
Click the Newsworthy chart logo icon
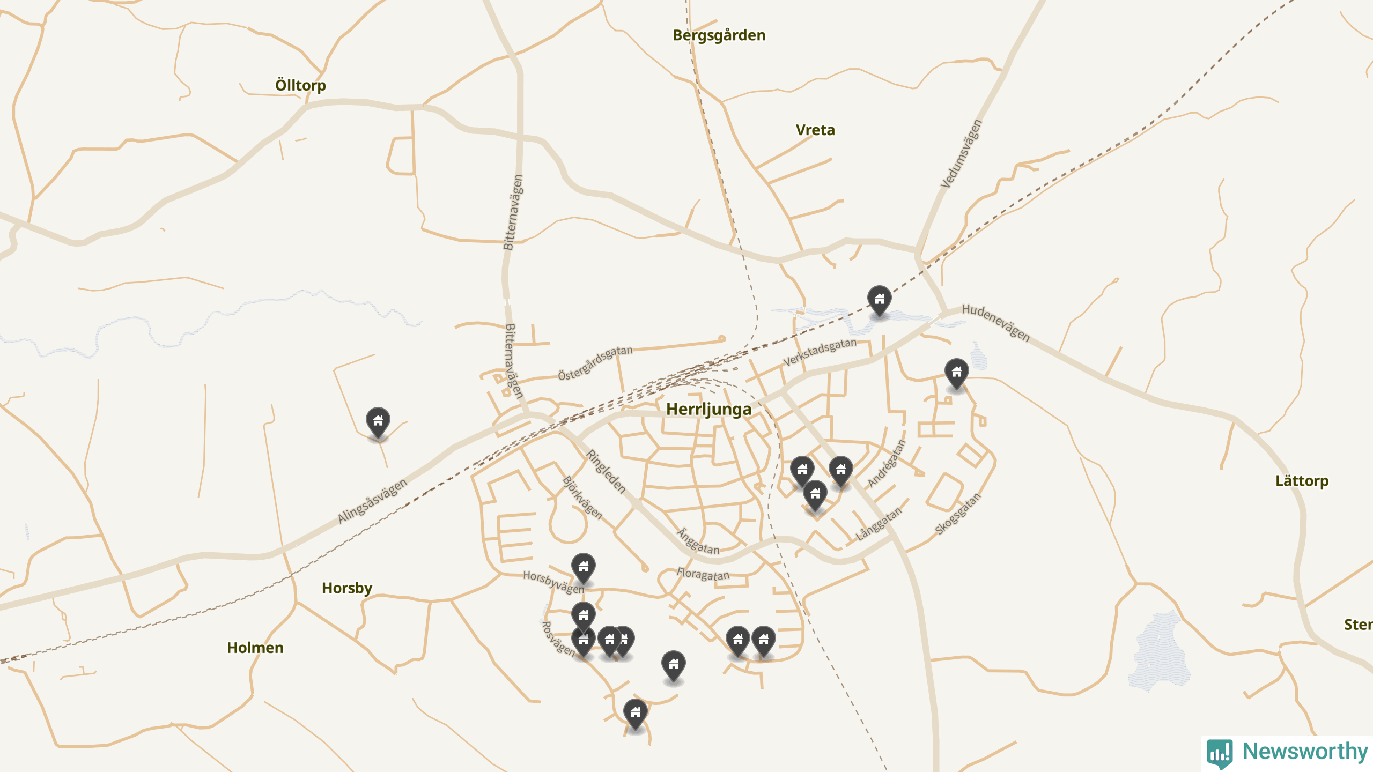coord(1220,753)
